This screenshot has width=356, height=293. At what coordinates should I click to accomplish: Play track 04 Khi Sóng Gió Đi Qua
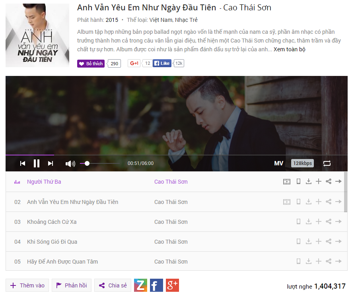coord(52,242)
